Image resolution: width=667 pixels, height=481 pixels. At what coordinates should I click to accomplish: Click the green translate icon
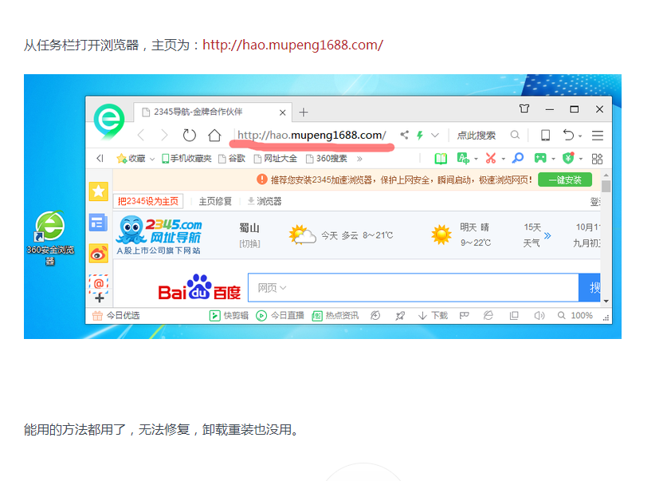click(463, 159)
